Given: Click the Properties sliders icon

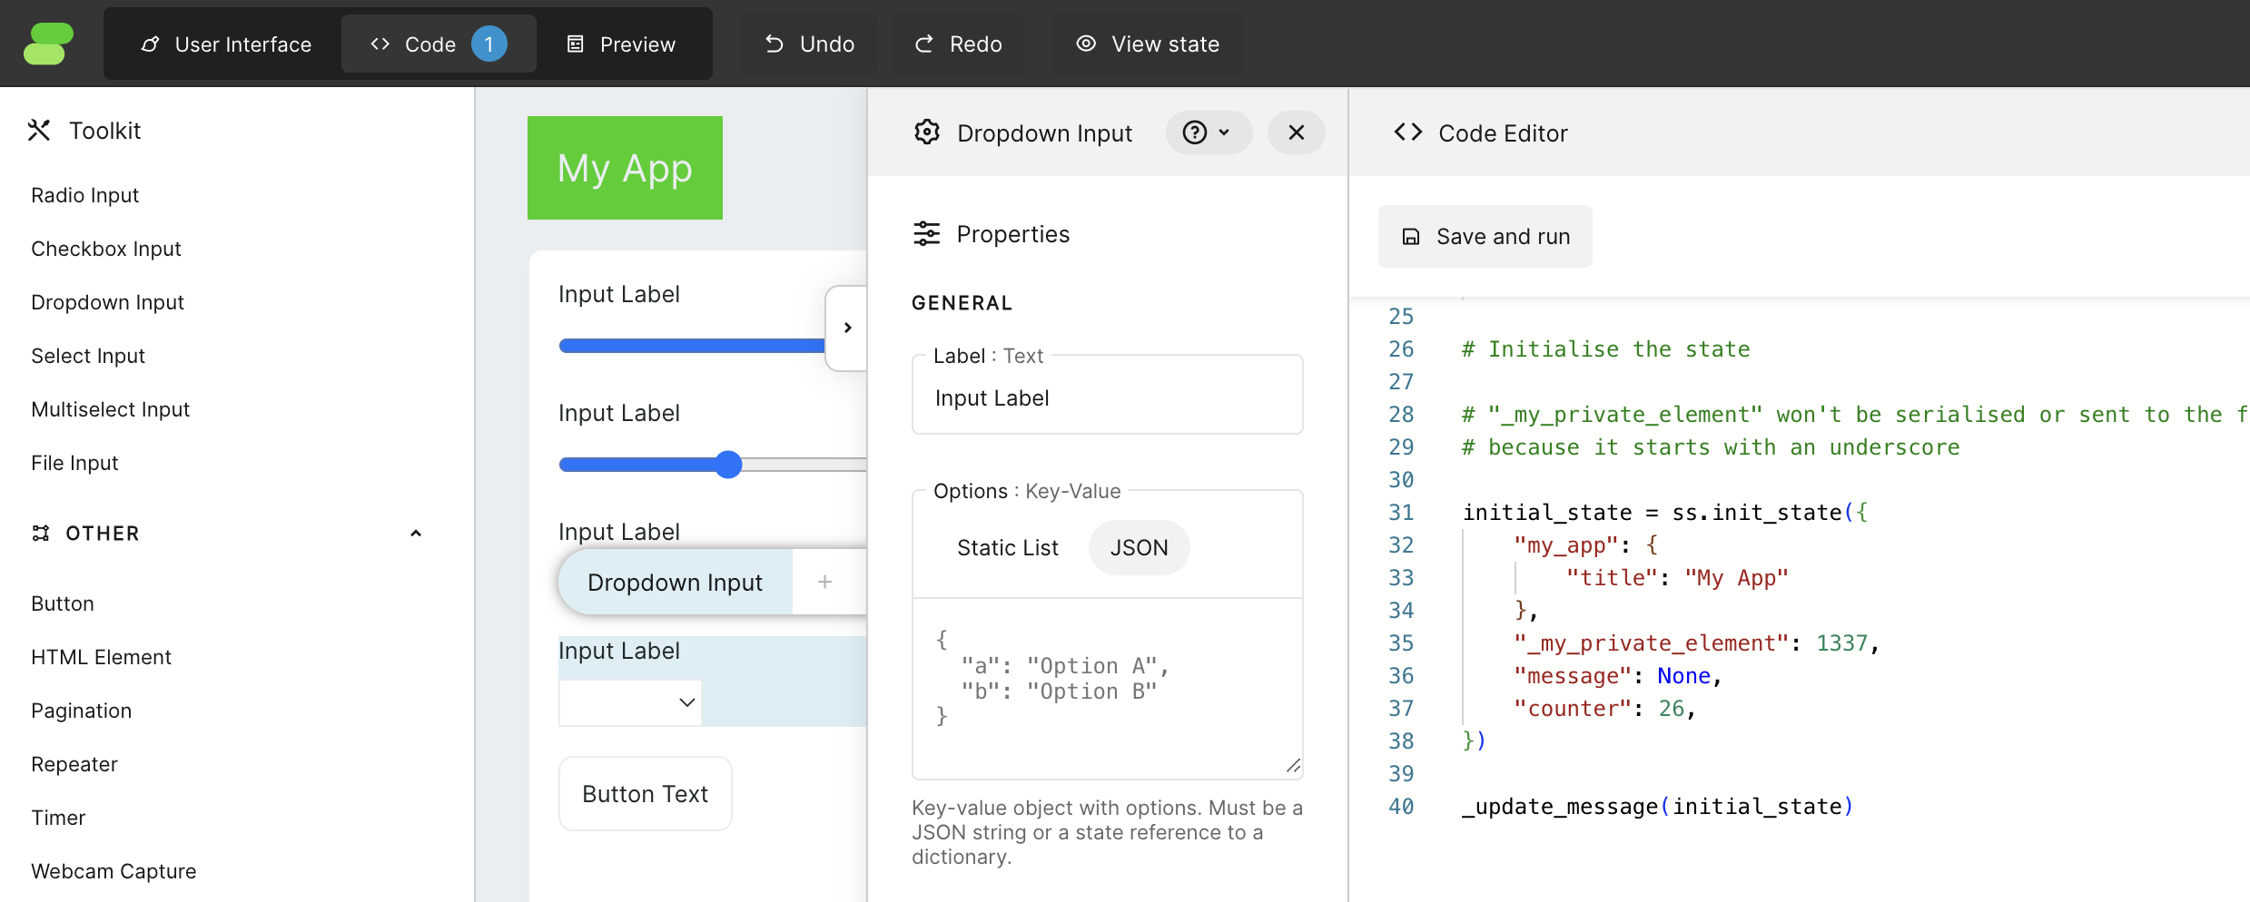Looking at the screenshot, I should [926, 233].
